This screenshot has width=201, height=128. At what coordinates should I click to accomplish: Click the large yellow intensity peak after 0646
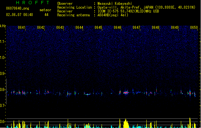(x=126, y=123)
